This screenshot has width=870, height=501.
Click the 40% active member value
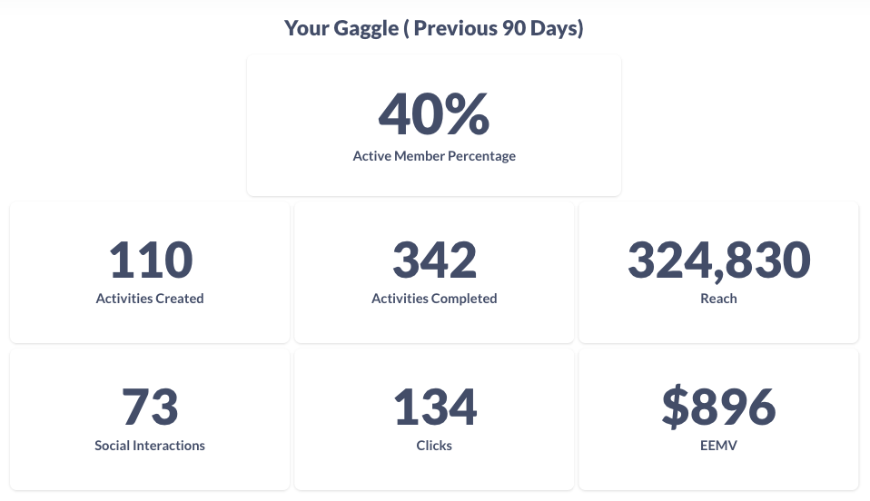pyautogui.click(x=434, y=113)
